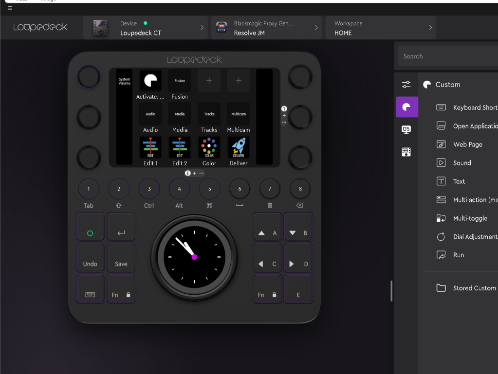This screenshot has width=498, height=374.
Task: Select the Keyboard Shortcut custom action
Action: [x=467, y=107]
